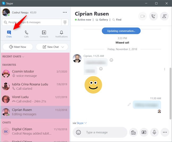
Task: Click the Cosmin Istodor avatar
Action: click(x=6, y=74)
